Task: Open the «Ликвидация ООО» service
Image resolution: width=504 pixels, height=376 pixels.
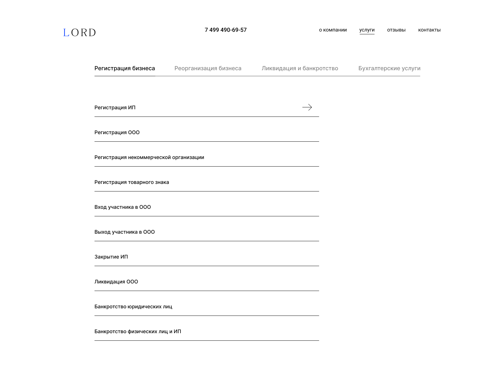Action: point(207,282)
